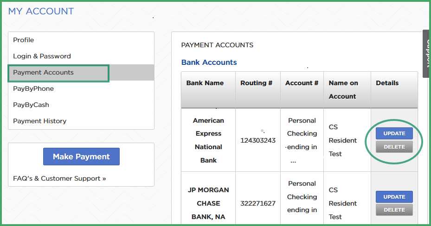The image size is (431, 226).
Task: Click routing number 124303243 cell
Action: tap(258, 140)
